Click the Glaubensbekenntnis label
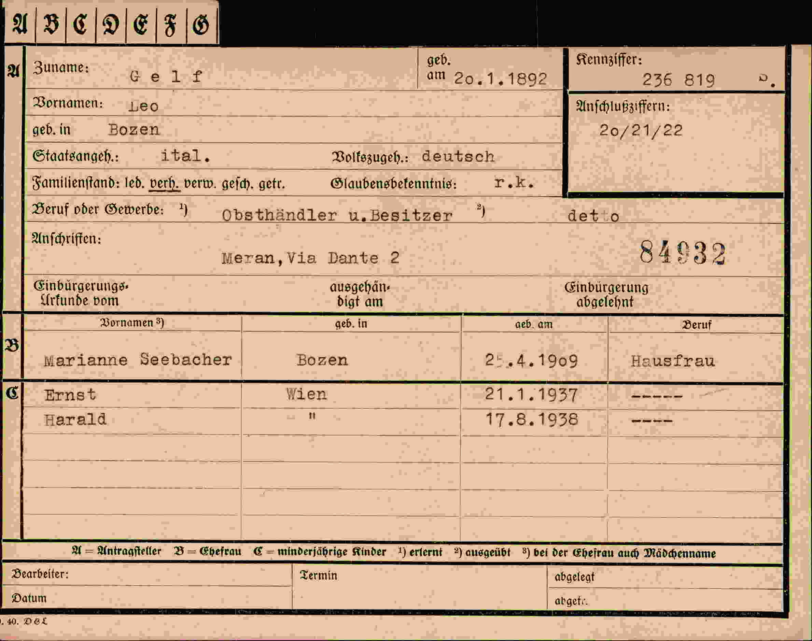Viewport: 812px width, 641px height. point(393,184)
